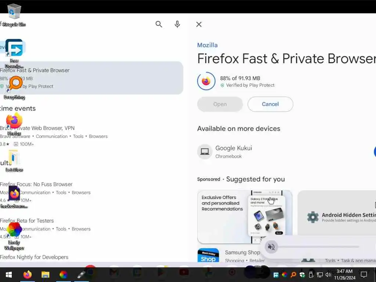Select the Firefox desktop shortcut

pos(14,124)
